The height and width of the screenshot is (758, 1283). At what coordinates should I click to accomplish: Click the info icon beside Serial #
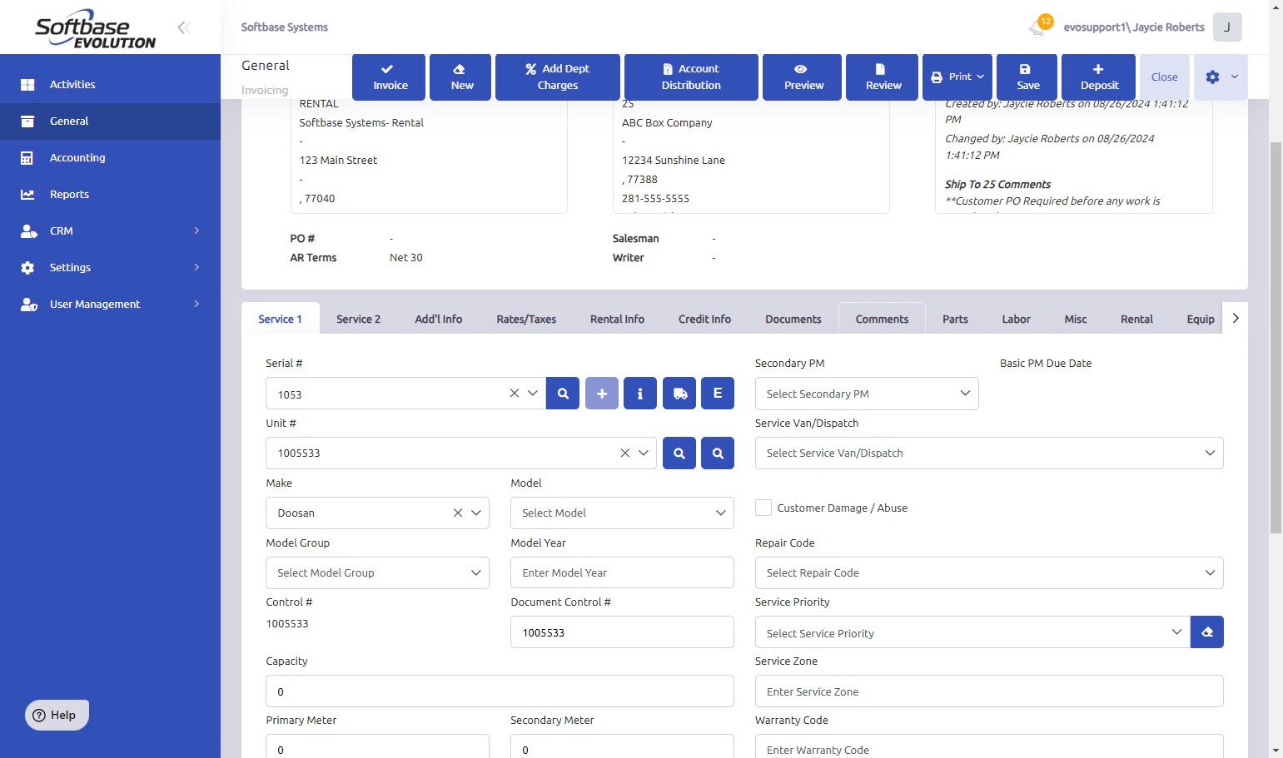(x=640, y=394)
